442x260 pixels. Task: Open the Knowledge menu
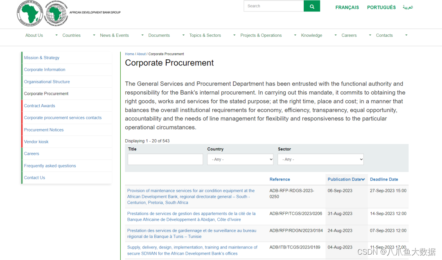click(311, 35)
